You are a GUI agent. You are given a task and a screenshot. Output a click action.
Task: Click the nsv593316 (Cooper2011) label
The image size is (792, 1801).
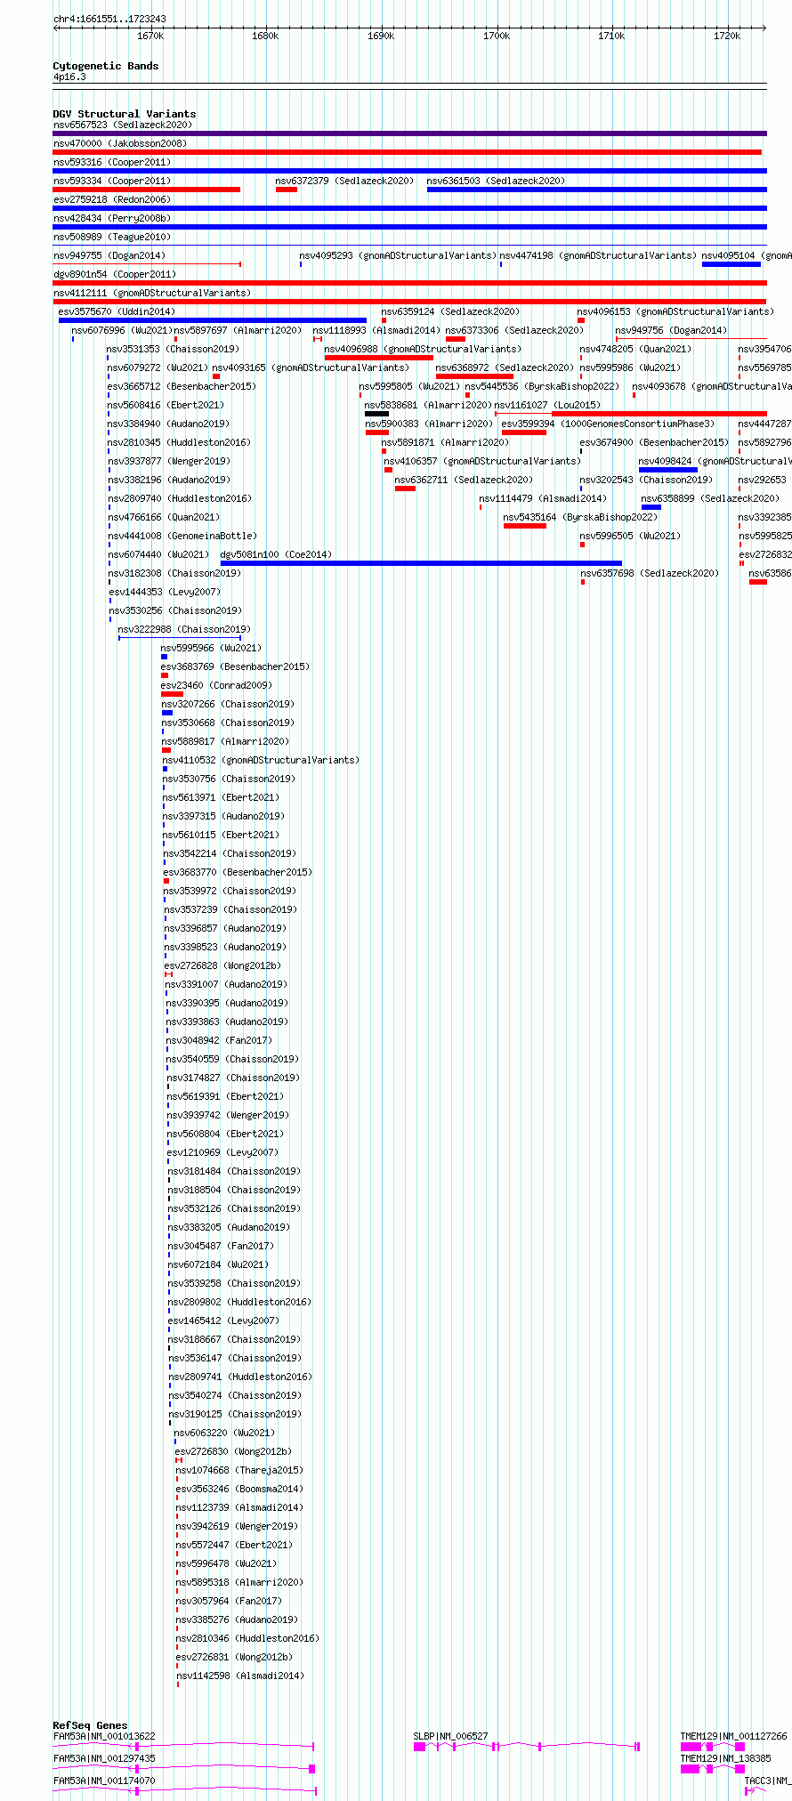112,162
